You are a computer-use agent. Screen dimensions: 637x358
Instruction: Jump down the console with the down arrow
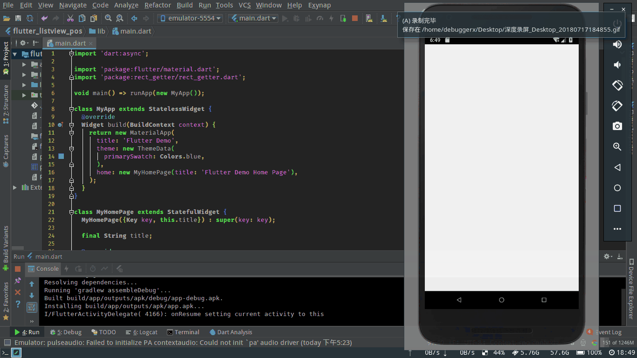32,296
